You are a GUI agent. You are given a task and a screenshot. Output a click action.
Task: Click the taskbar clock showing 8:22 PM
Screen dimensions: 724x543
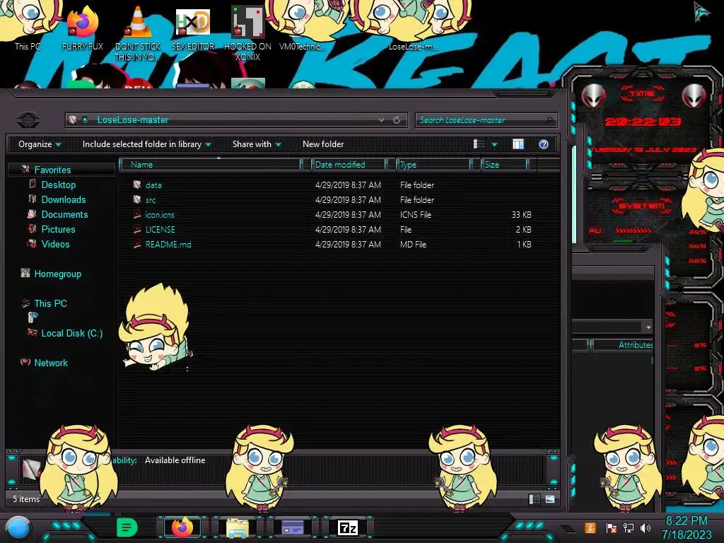(687, 527)
